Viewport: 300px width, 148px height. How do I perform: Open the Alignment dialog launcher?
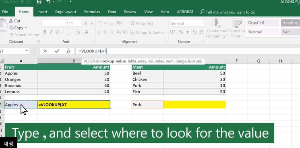point(166,42)
